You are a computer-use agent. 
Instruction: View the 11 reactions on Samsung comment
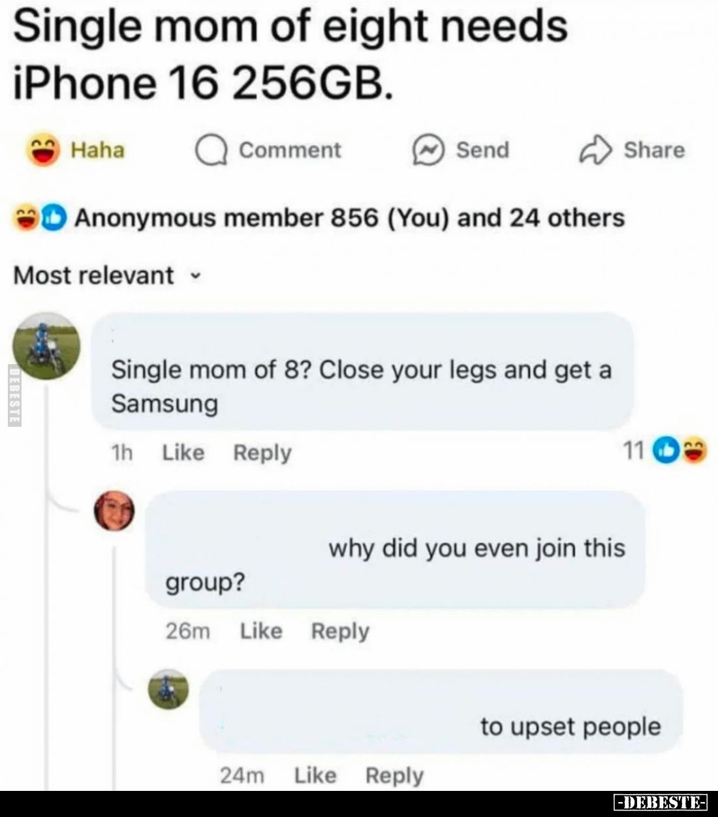click(665, 450)
